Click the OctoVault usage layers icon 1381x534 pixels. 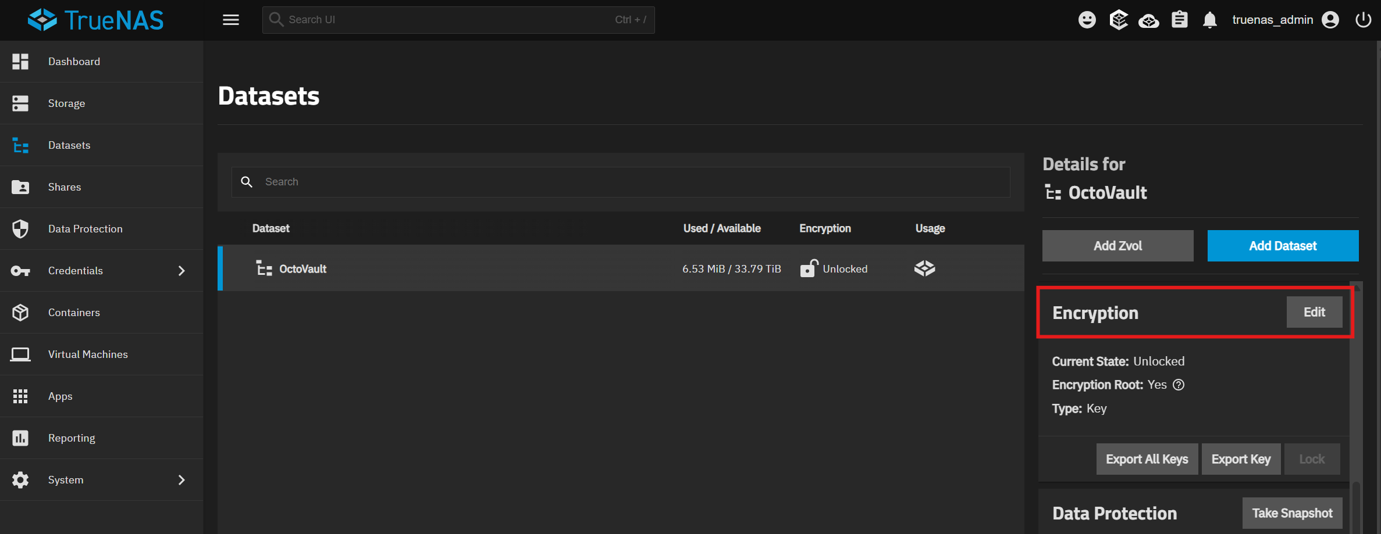pos(924,268)
